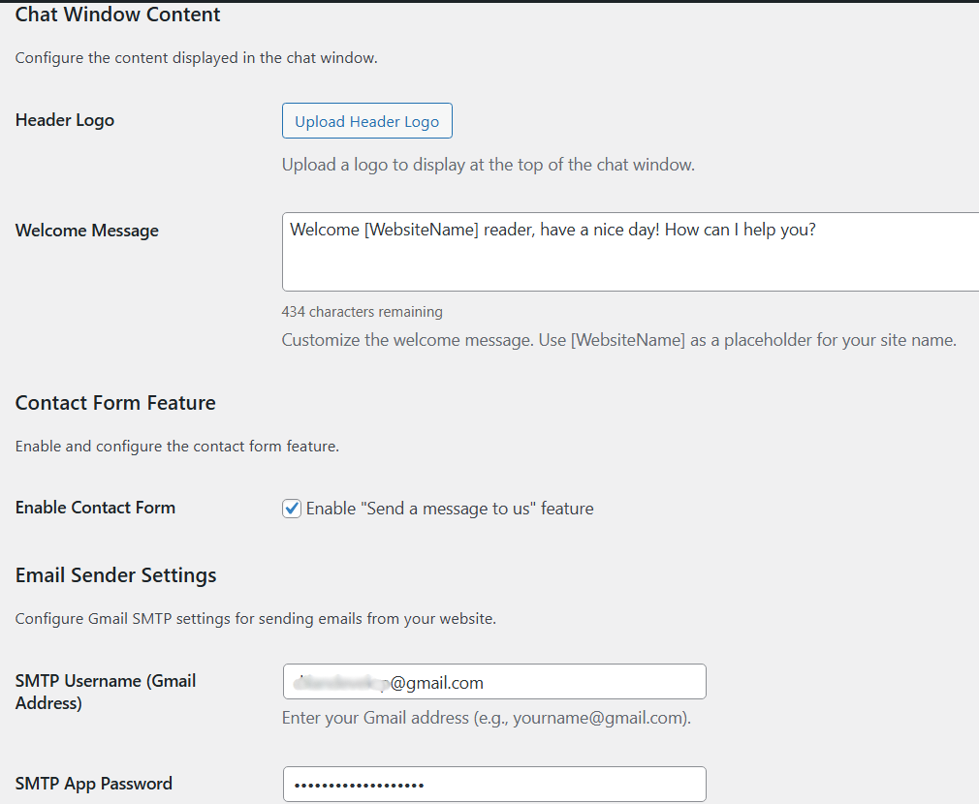Screen dimensions: 979x804
Task: Uncheck the Enable Contact Form checkbox
Action: pyautogui.click(x=292, y=508)
